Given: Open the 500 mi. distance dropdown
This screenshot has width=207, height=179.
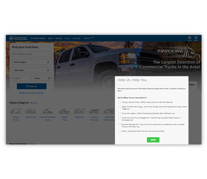Looking at the screenshot, I should (x=42, y=78).
